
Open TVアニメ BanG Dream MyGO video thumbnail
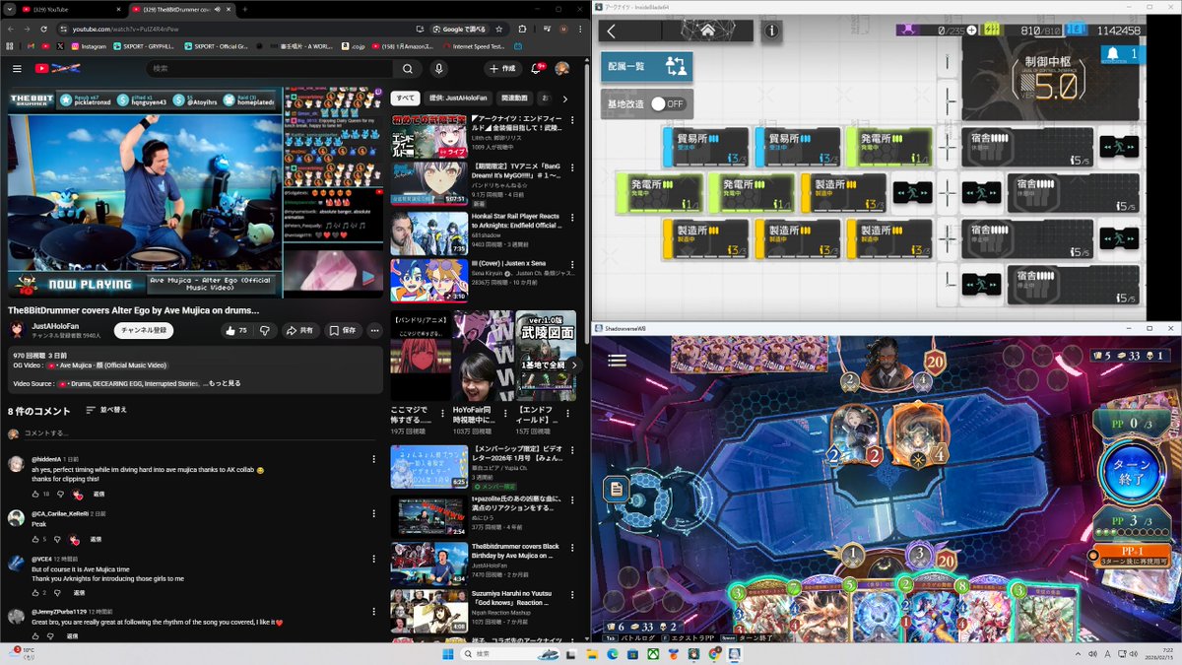pos(428,182)
